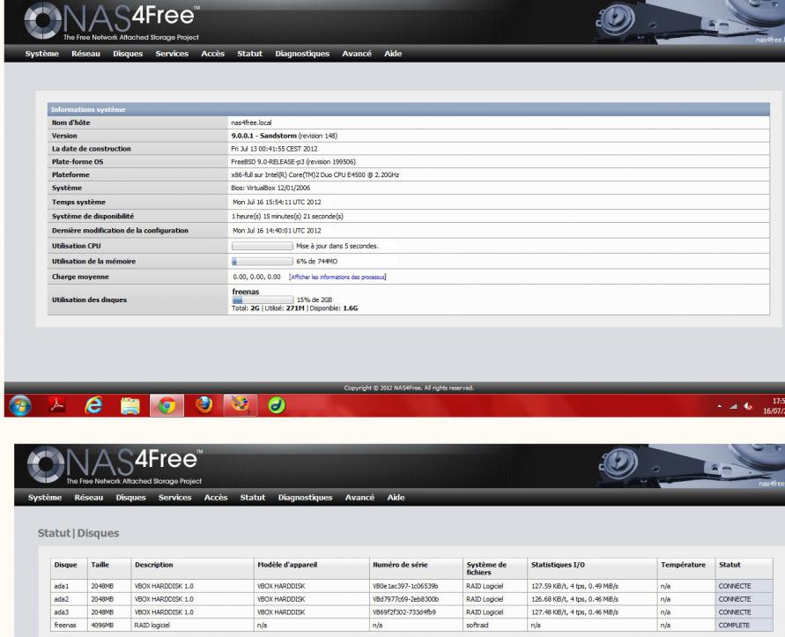Open Disques menu on the system info page
The width and height of the screenshot is (785, 637).
(x=128, y=54)
